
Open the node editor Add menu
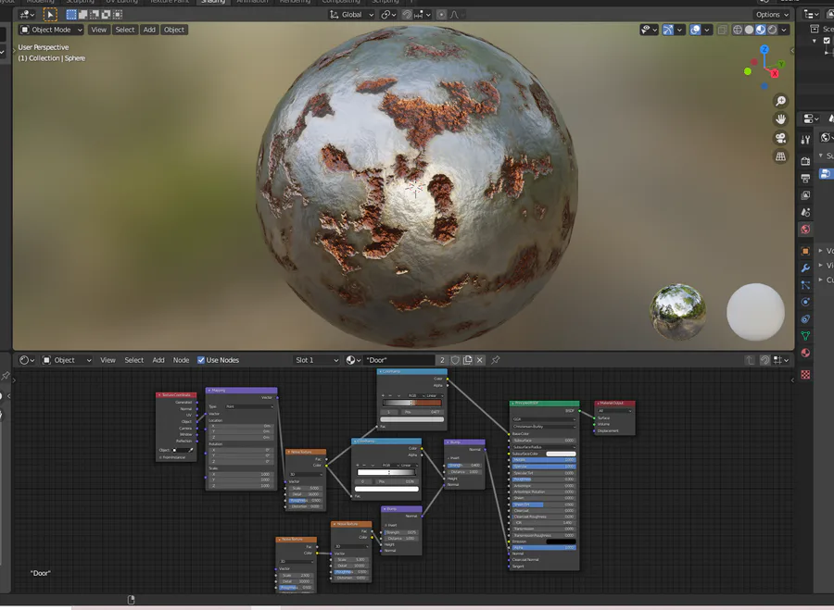pos(158,360)
